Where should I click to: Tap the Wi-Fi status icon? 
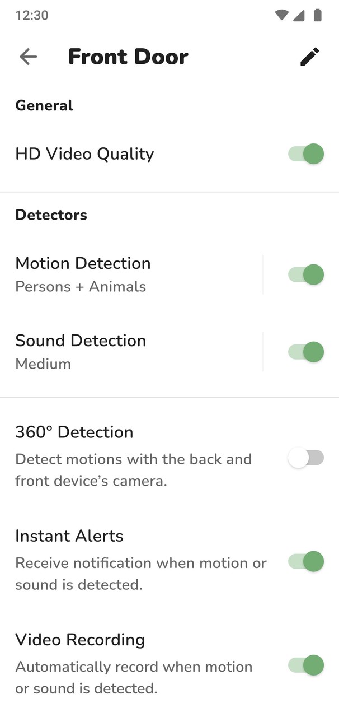(281, 15)
